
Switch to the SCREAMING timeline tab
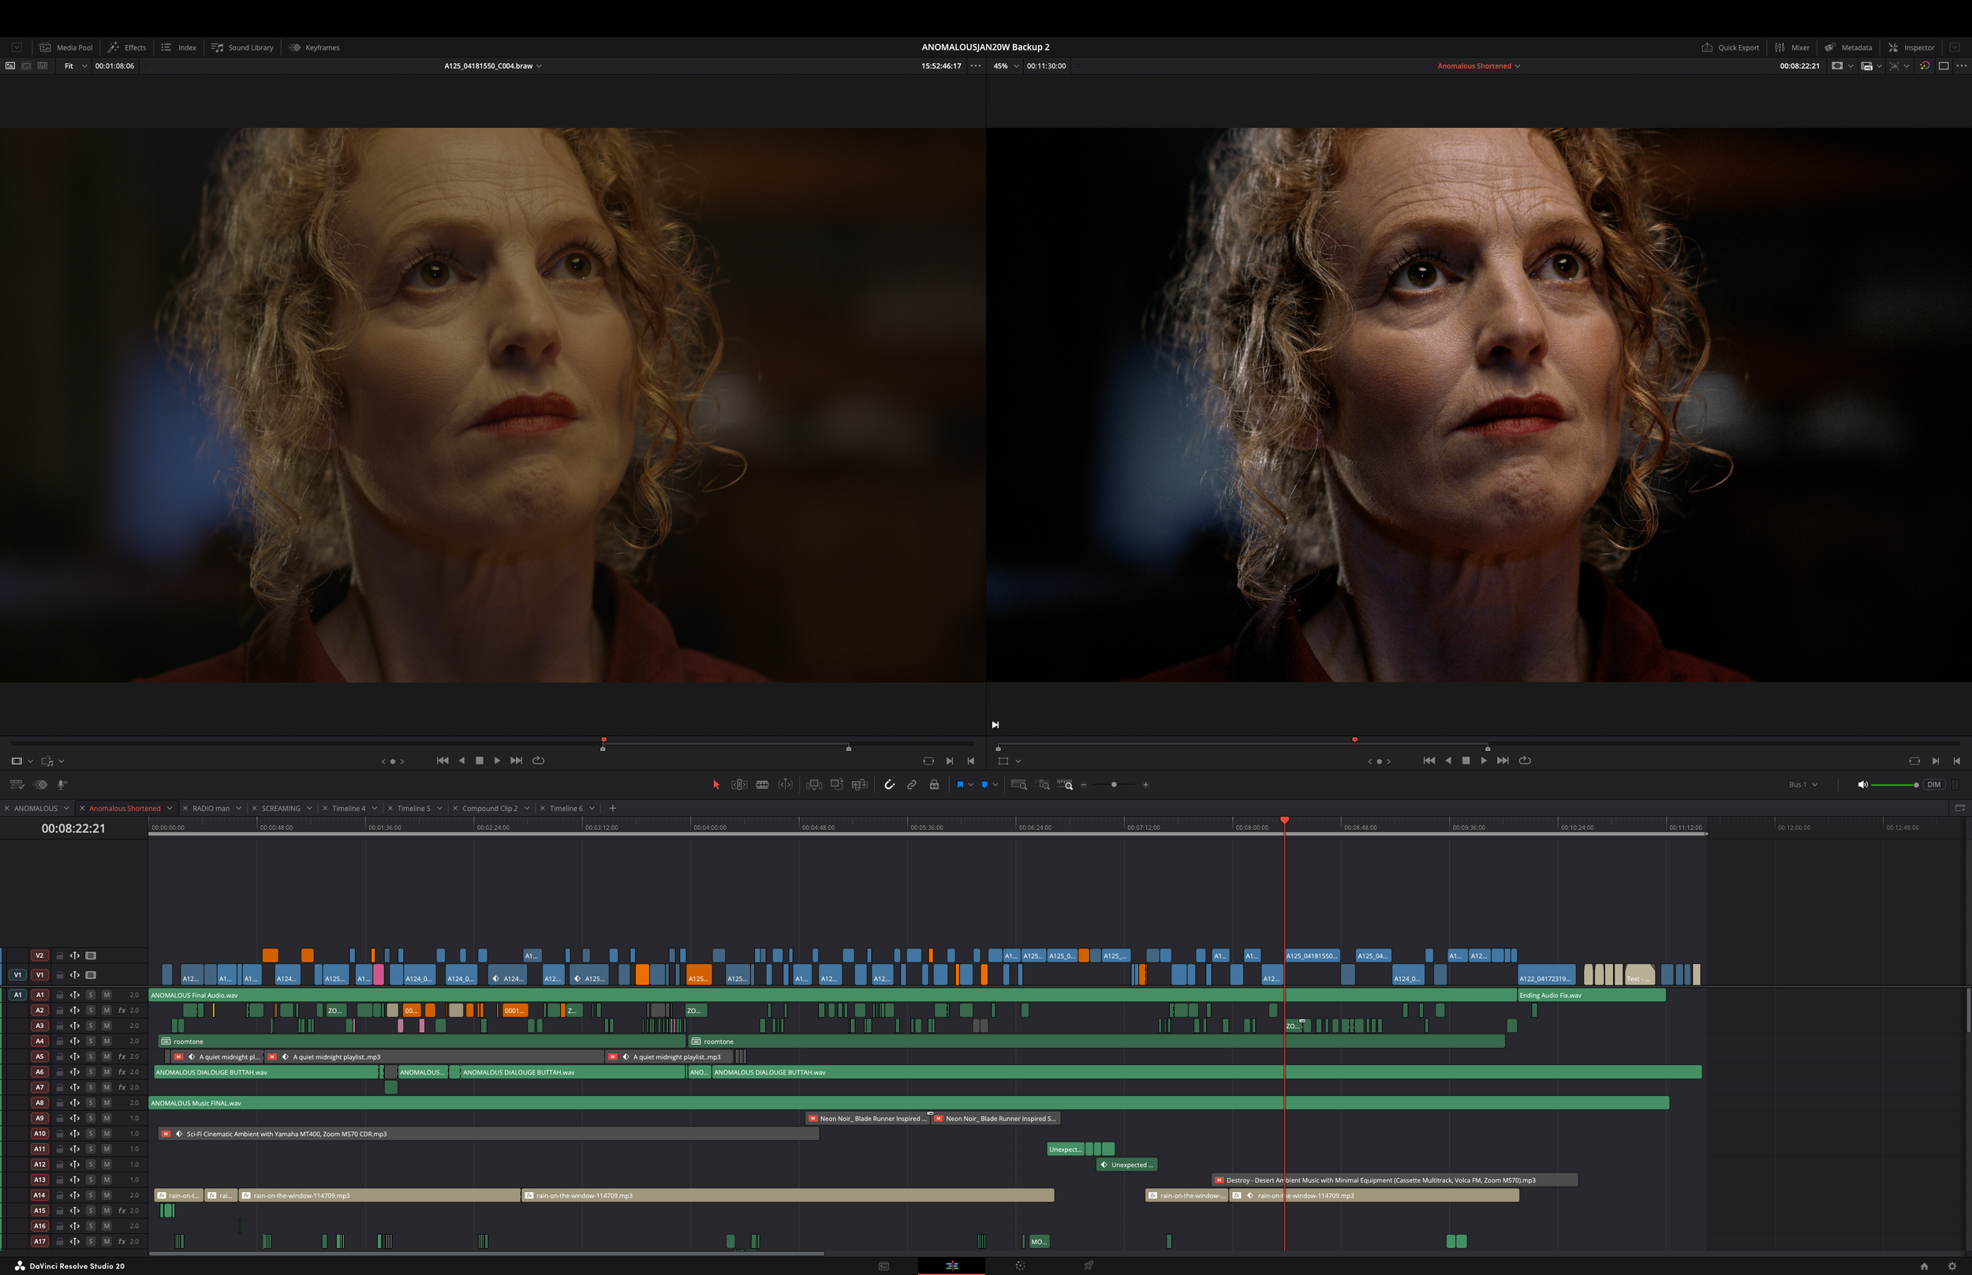click(x=281, y=808)
